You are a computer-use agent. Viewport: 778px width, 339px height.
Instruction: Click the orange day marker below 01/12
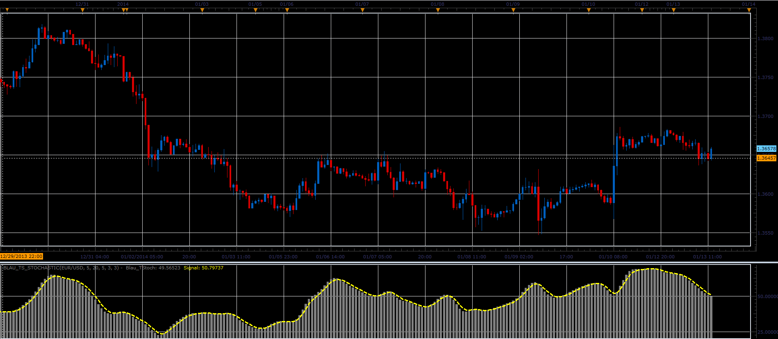(x=642, y=10)
